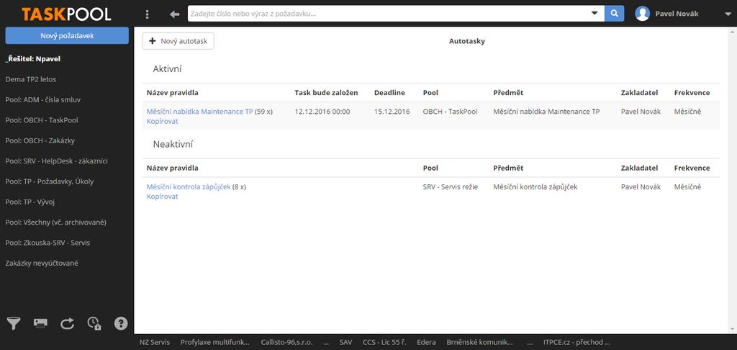Click CCS - Lic 55 ř. in bottom bar
737x350 pixels.
(x=384, y=343)
